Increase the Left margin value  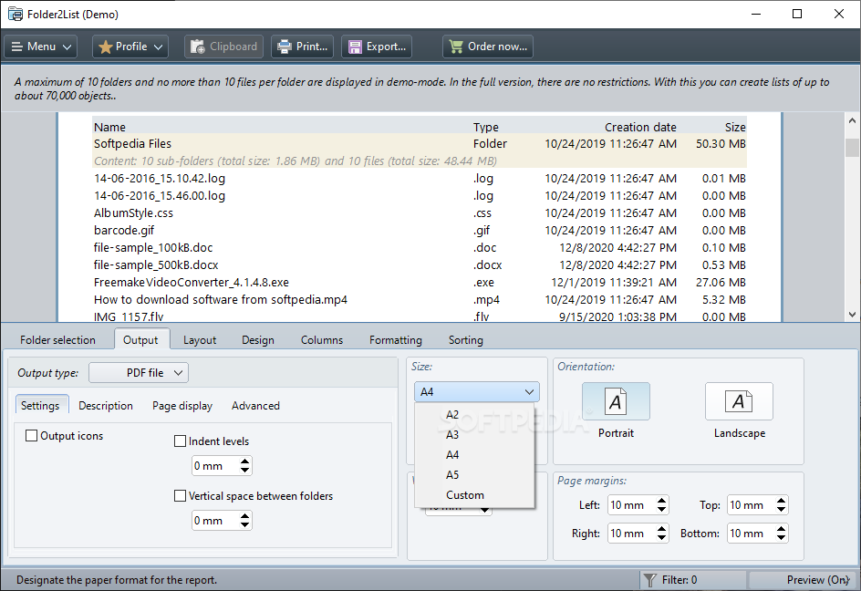coord(661,501)
